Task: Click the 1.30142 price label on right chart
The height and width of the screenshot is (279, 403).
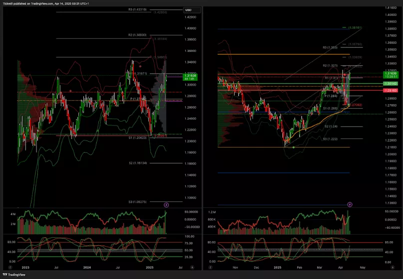Action: point(390,84)
